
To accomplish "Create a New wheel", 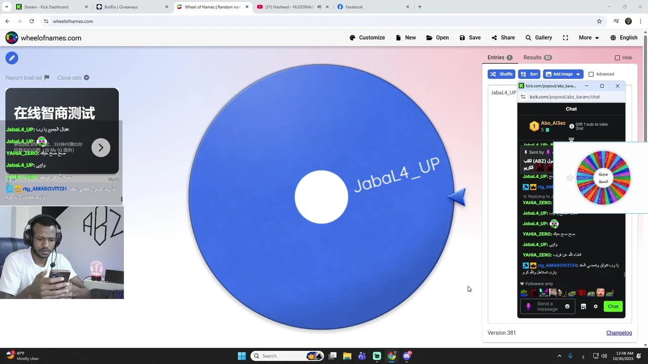I will click(x=406, y=38).
